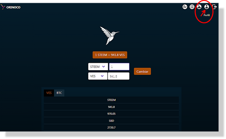Click the ORINOCO brand name text
Viewport: 226px width, 139px height.
[x=13, y=7]
